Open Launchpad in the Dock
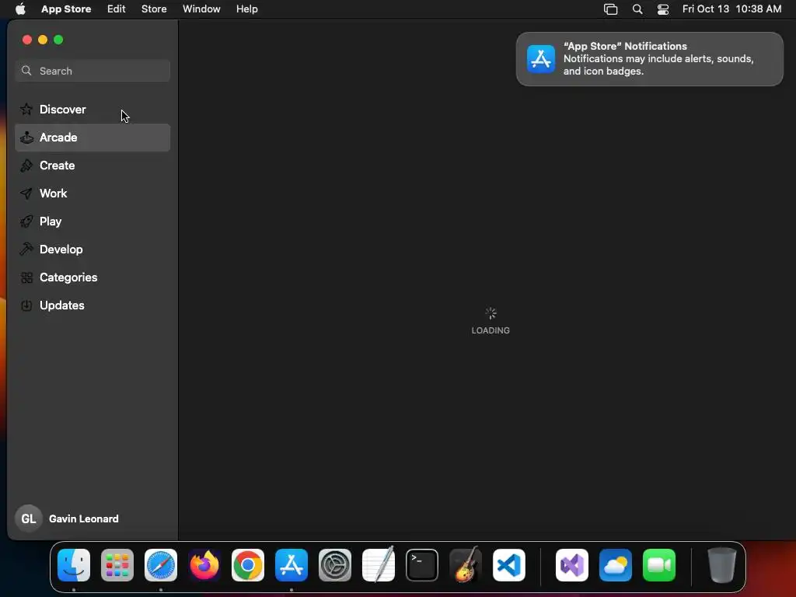This screenshot has width=796, height=597. (117, 565)
